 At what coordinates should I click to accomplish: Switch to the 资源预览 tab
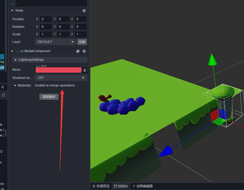click(x=101, y=186)
